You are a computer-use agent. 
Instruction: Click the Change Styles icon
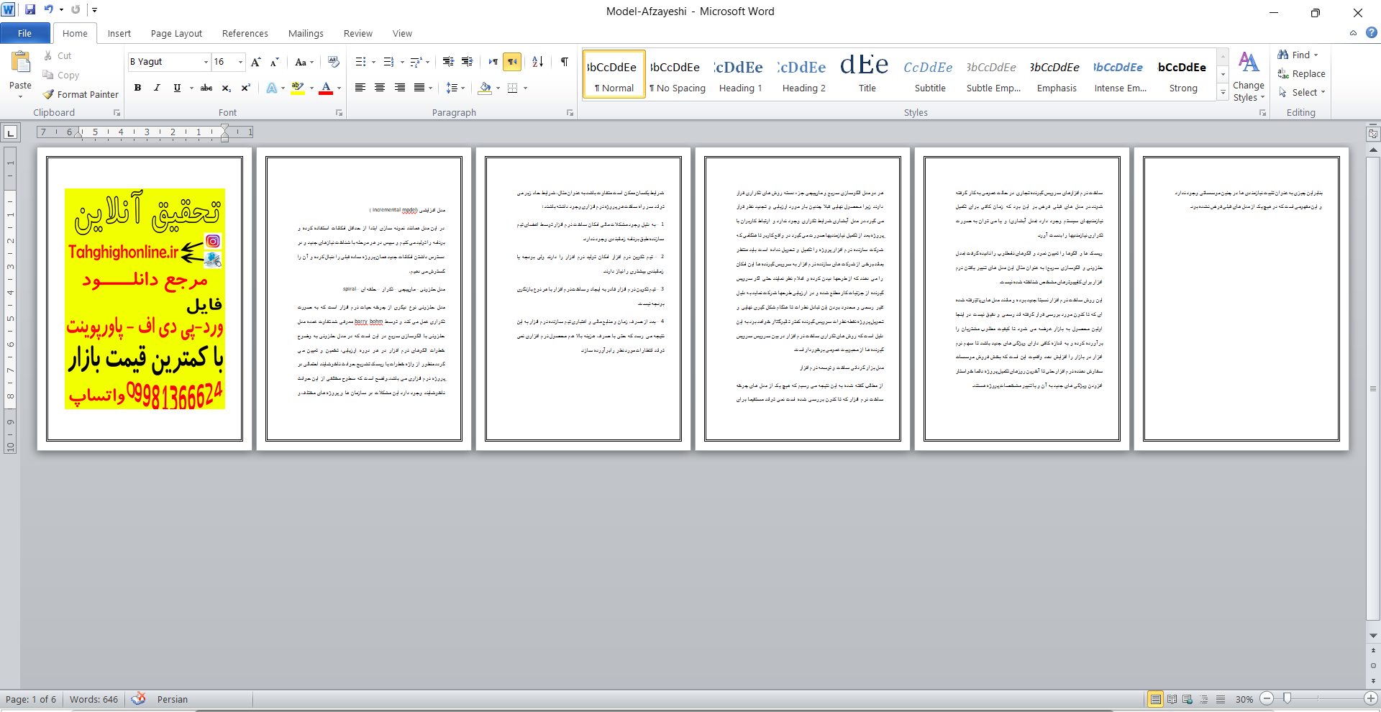1249,63
